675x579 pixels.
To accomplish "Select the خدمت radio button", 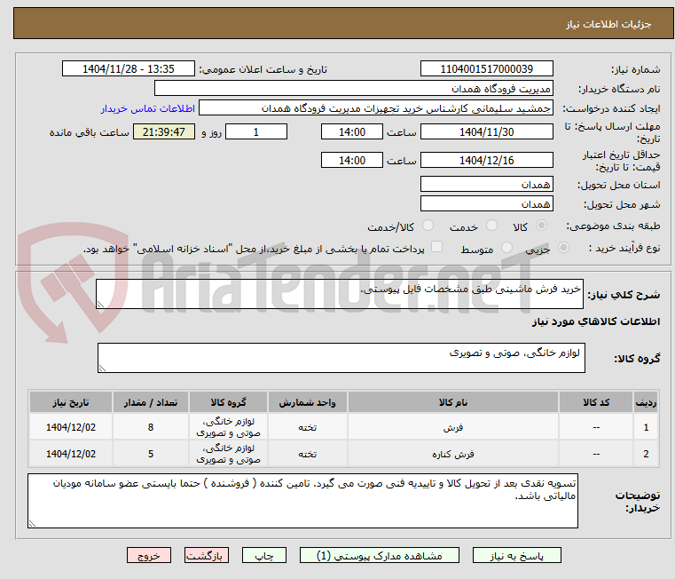I will (491, 226).
